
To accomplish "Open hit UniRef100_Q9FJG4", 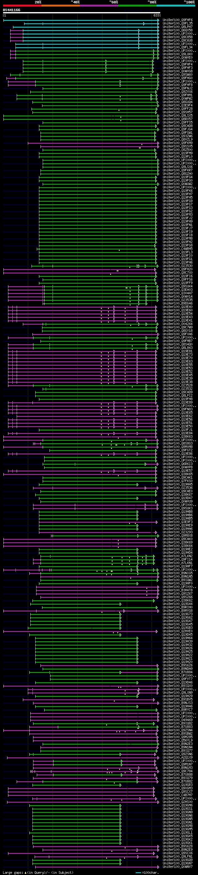I will pos(178,129).
